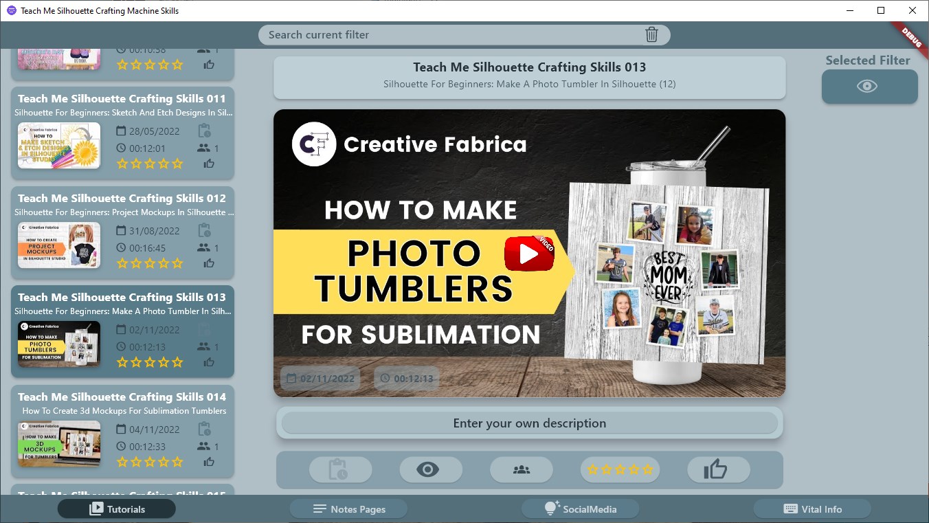This screenshot has height=523, width=929.
Task: Play the Photo Tumblers YouTube video
Action: [528, 254]
